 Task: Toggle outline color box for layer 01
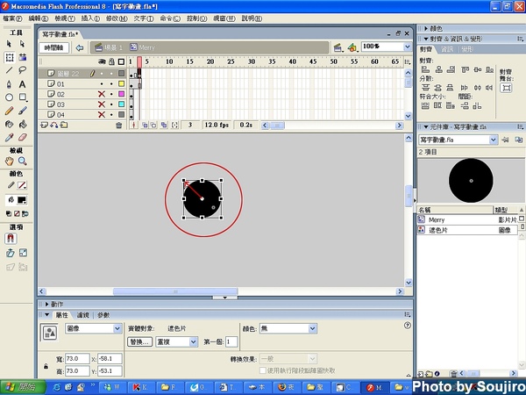point(121,83)
